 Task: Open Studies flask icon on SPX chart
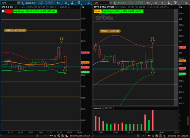(x=72, y=3)
